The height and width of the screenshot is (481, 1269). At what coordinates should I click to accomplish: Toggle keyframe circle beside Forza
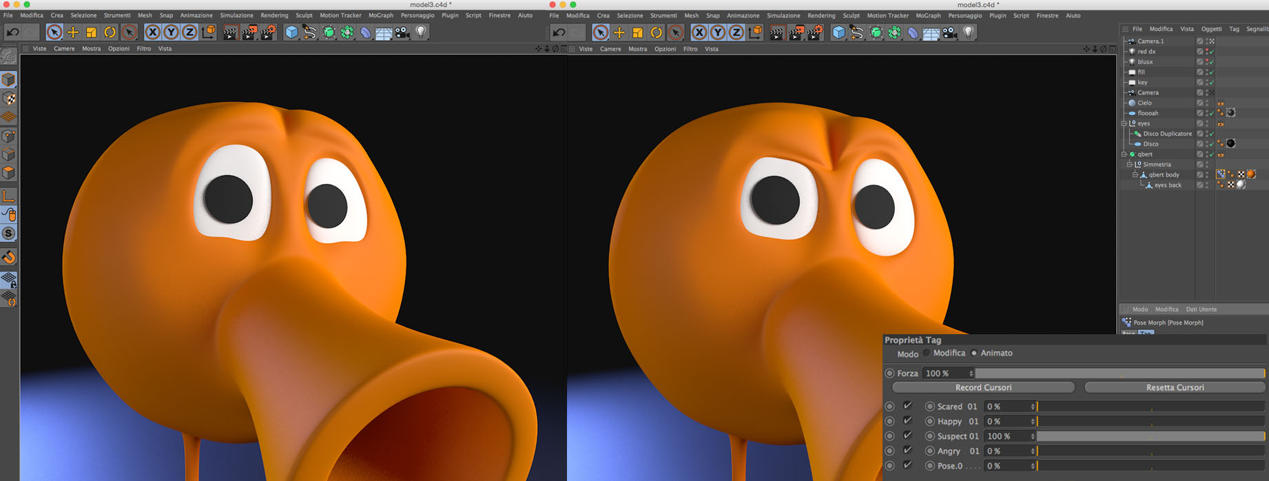point(889,373)
